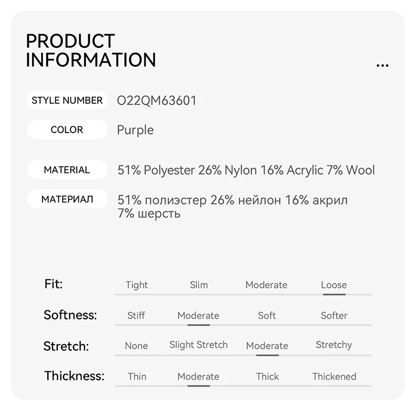The height and width of the screenshot is (415, 415).
Task: Select Thin in the Thickness row
Action: 137,376
